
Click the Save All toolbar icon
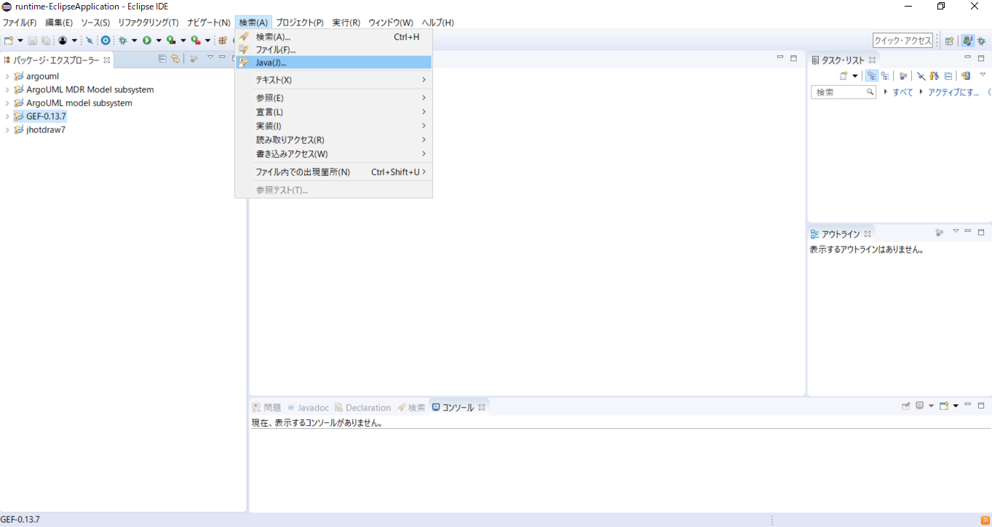(x=46, y=41)
